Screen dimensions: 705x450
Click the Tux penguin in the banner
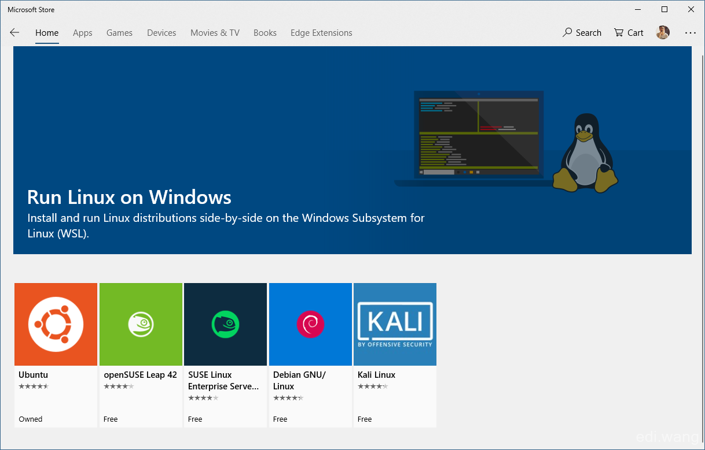[x=585, y=153]
